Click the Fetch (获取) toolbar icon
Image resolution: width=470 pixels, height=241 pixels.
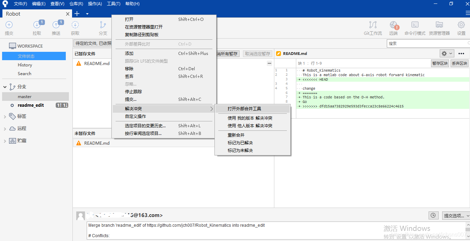point(75,25)
